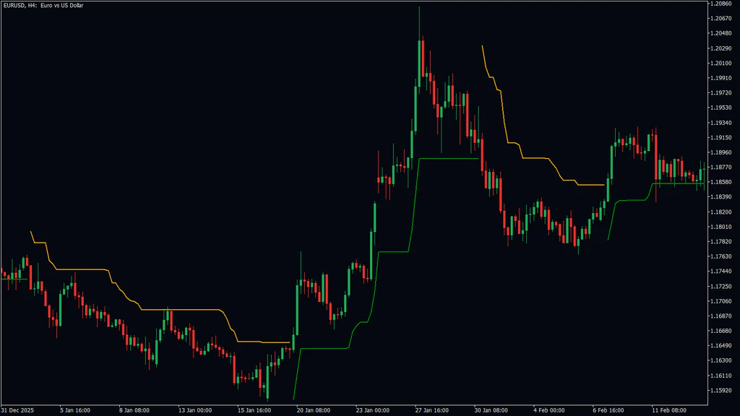740x416 pixels.
Task: Click the 1.16490 price axis label
Action: point(721,346)
